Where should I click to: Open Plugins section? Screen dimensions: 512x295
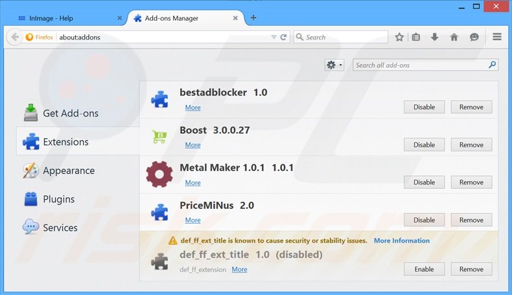pyautogui.click(x=78, y=199)
